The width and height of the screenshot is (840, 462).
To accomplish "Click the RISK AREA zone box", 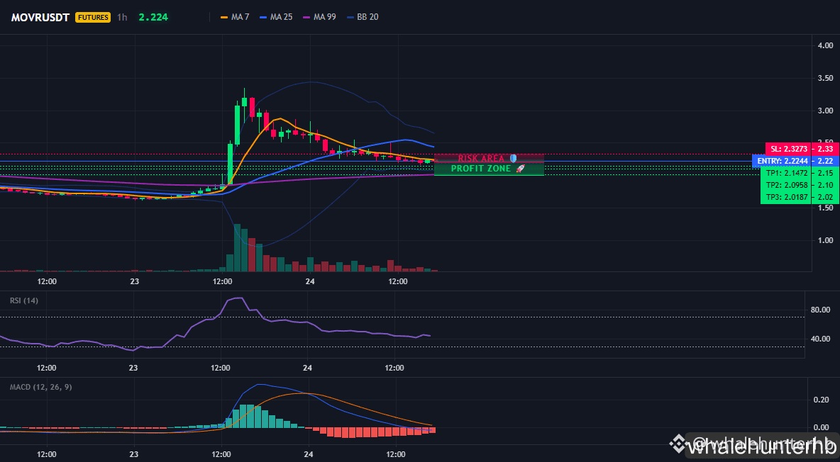I will (489, 159).
